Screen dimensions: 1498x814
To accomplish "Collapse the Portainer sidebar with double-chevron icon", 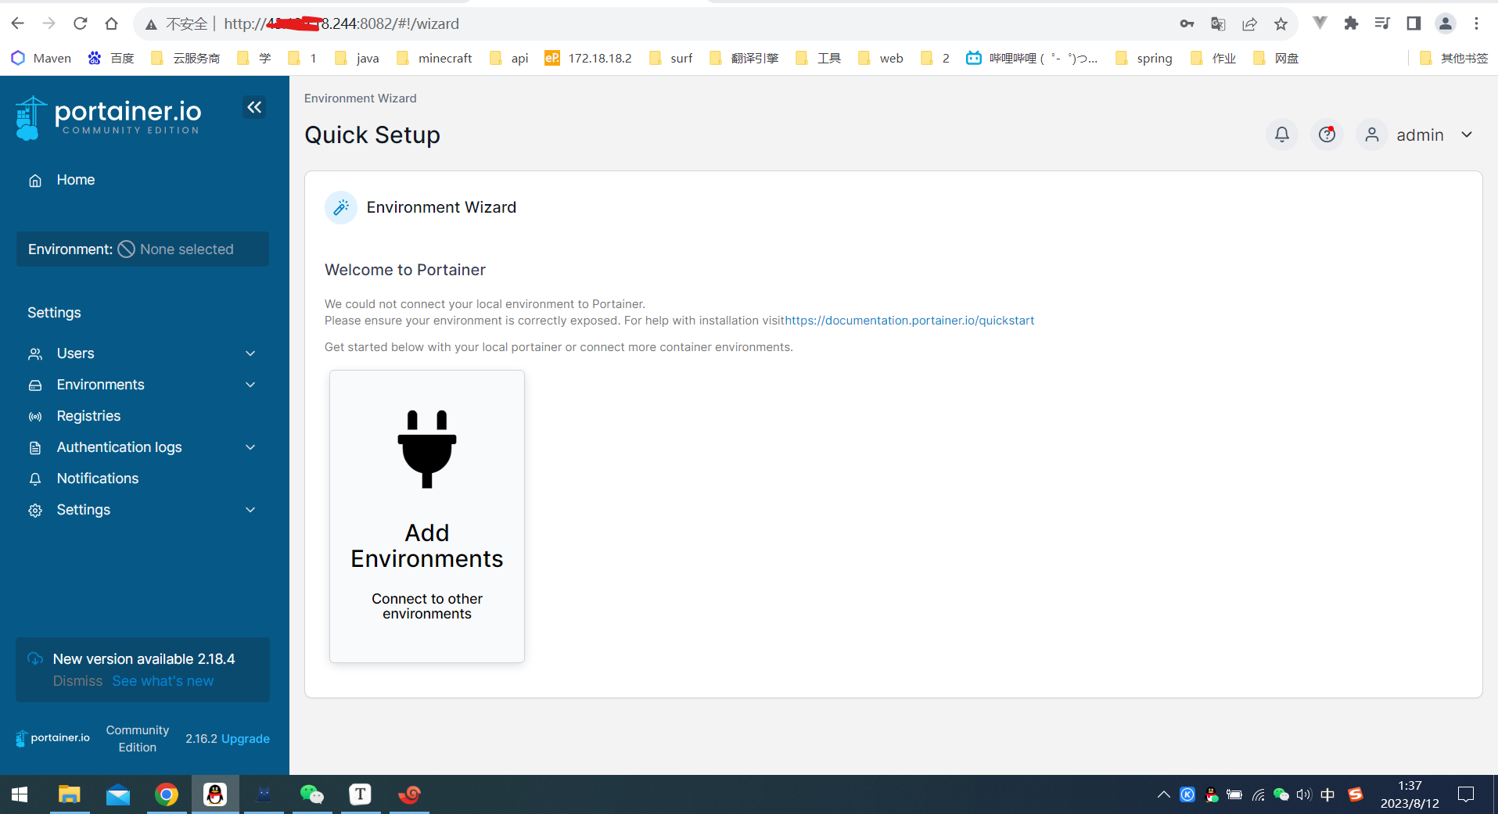I will 254,107.
